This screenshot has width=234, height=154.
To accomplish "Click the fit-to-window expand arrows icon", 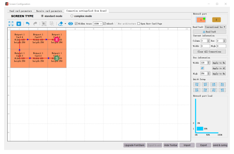I will (11, 24).
